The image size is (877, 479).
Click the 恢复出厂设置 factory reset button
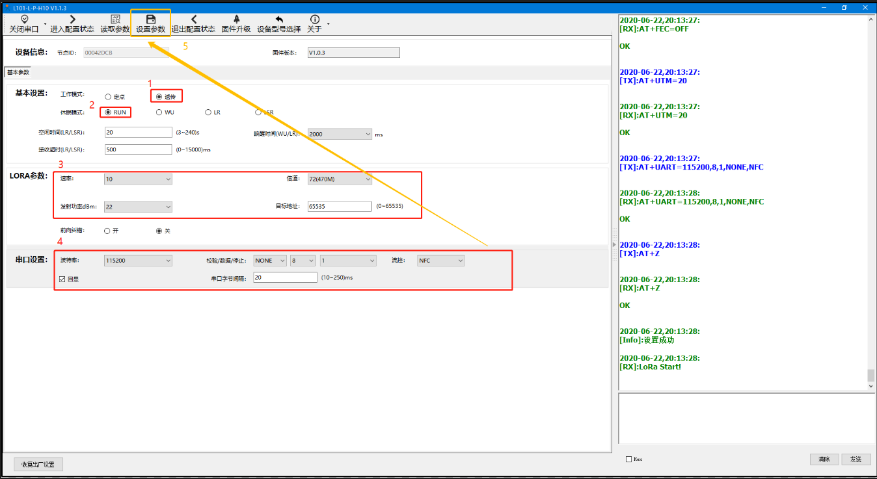pyautogui.click(x=38, y=465)
